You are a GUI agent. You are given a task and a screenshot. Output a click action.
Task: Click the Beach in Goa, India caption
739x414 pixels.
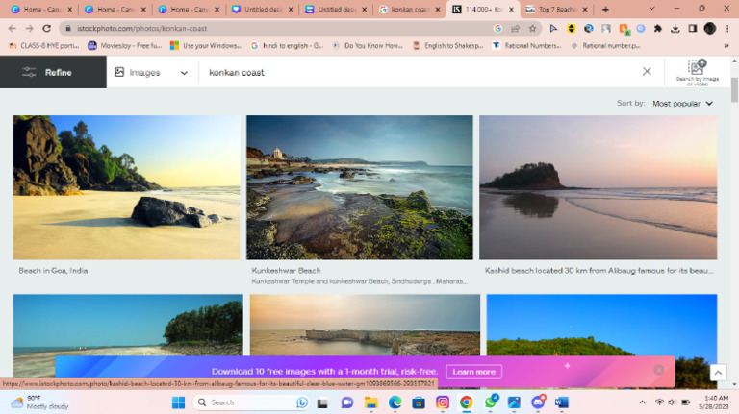click(53, 271)
